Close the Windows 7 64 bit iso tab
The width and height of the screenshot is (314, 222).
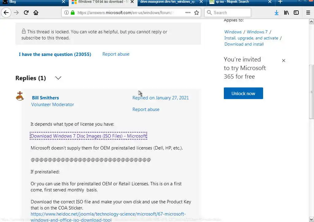click(132, 2)
